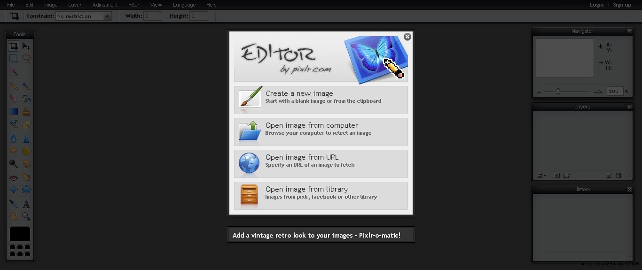
Task: Click the Sign up link
Action: click(x=622, y=5)
